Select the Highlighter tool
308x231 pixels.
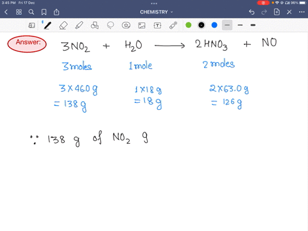click(79, 25)
